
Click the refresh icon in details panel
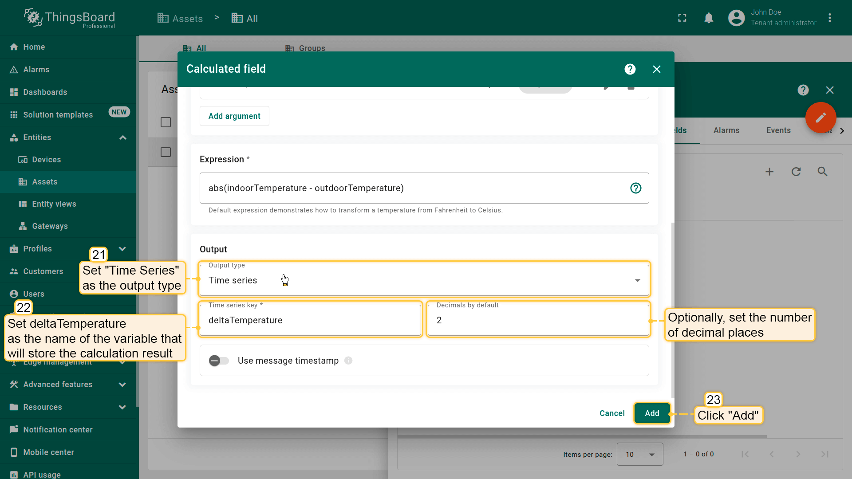(x=796, y=172)
